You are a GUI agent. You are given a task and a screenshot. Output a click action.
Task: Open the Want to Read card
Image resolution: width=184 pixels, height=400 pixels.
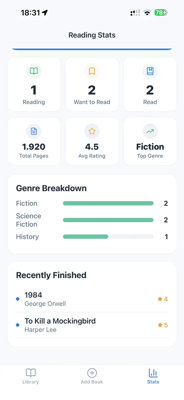(92, 84)
